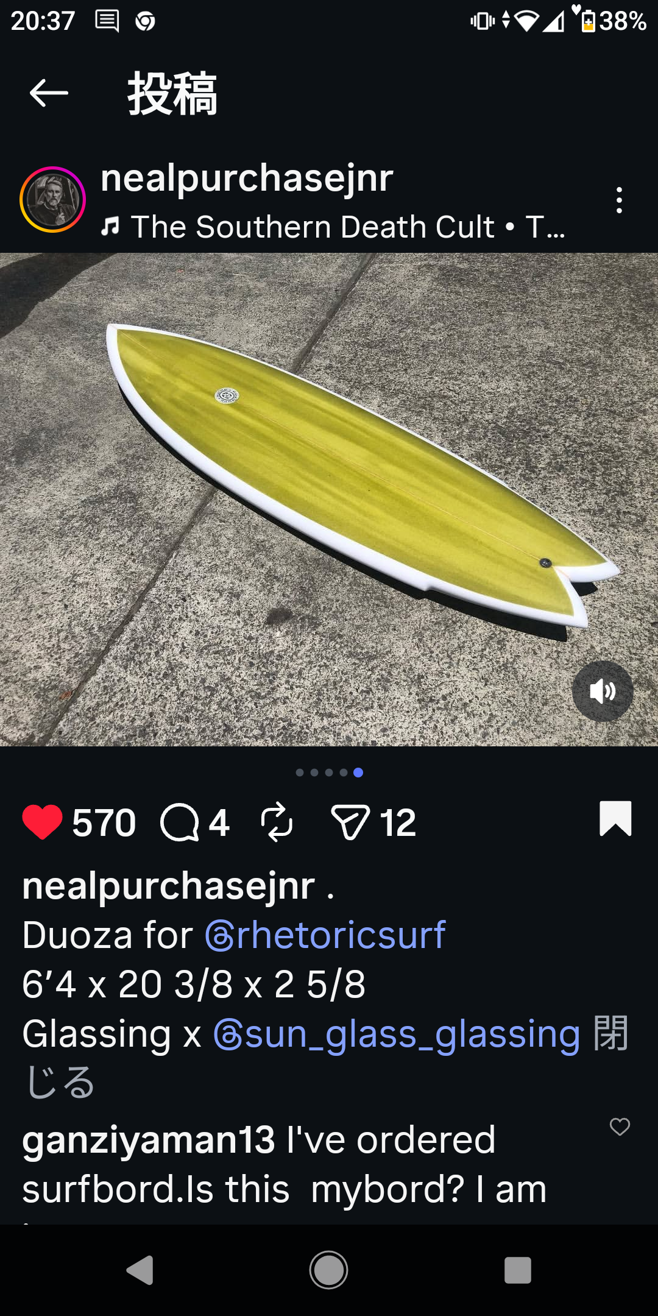
Task: Tap the back arrow next to 投稿
Action: pos(49,93)
